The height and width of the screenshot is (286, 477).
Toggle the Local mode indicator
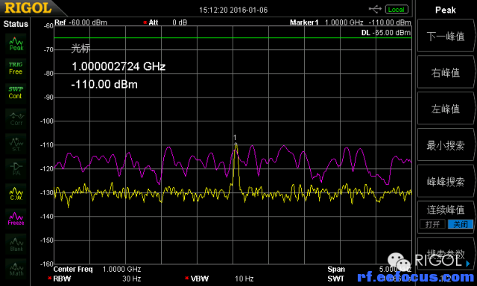pyautogui.click(x=397, y=10)
